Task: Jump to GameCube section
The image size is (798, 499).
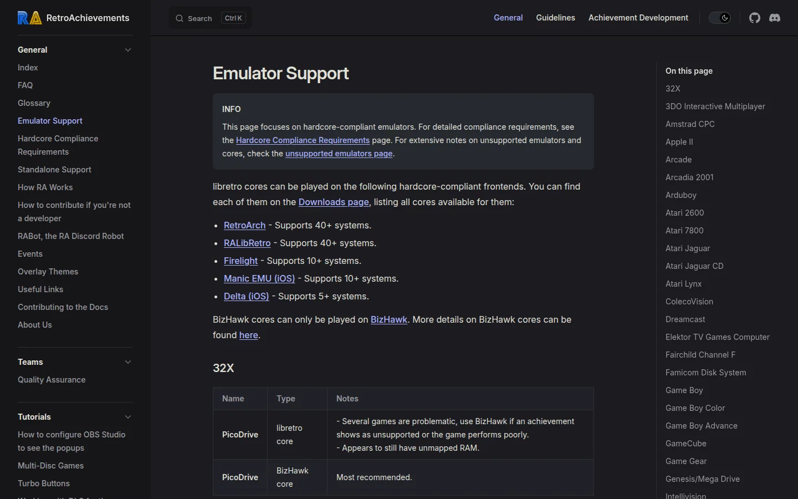Action: pyautogui.click(x=686, y=444)
